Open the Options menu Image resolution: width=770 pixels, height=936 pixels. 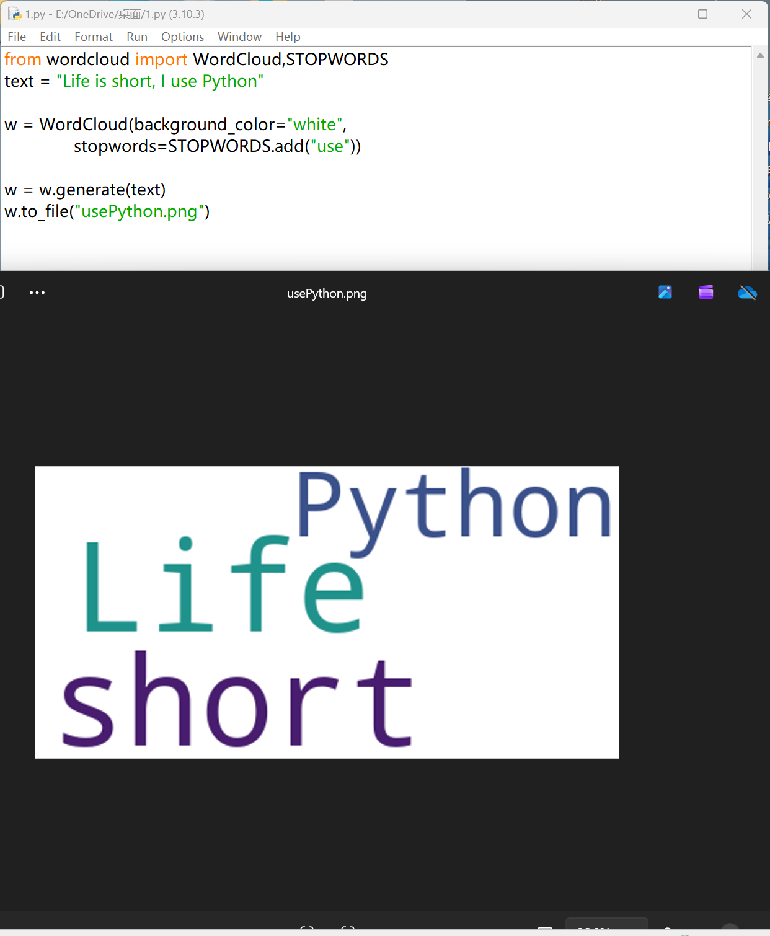pos(182,37)
